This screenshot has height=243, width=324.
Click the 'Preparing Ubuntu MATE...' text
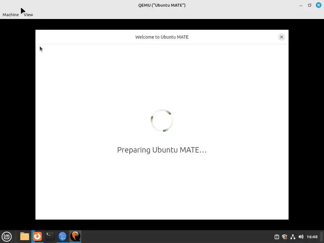point(162,150)
